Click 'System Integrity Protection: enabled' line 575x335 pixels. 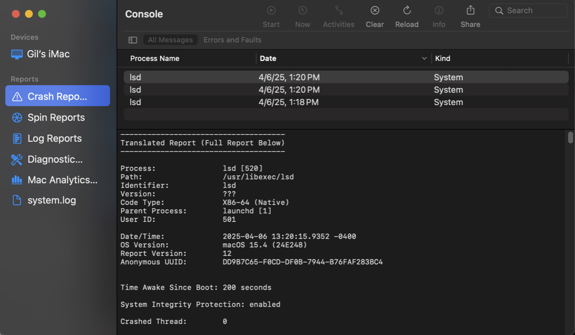click(200, 305)
